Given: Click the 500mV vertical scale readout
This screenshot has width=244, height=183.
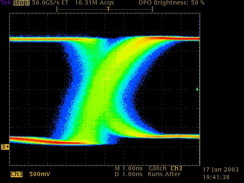Looking at the screenshot, I should point(40,174).
